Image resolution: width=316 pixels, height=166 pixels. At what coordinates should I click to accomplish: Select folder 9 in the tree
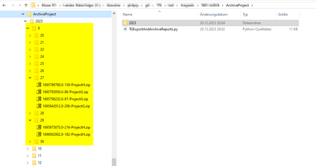coord(39,28)
